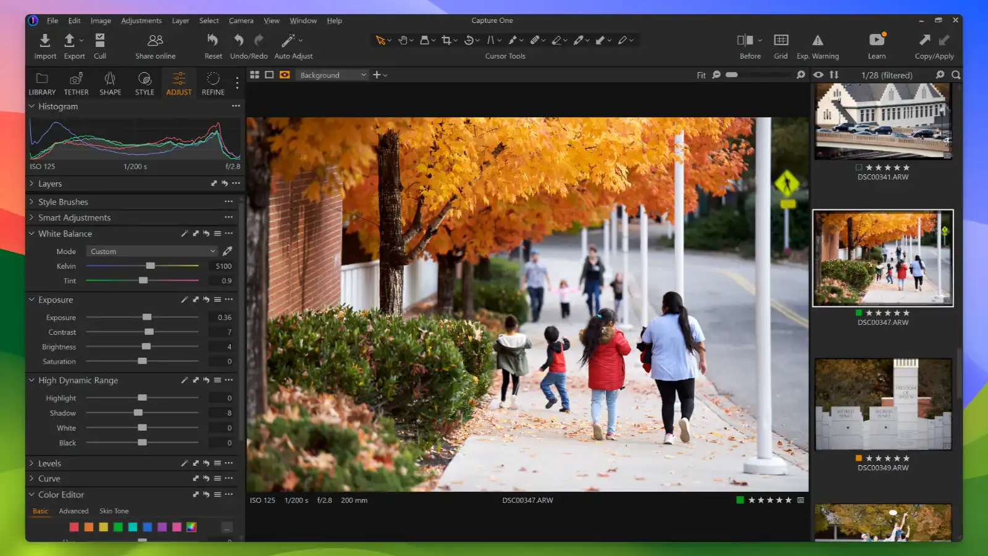Choose the color picker eyedropper tool
The height and width of the screenshot is (556, 988).
point(578,40)
